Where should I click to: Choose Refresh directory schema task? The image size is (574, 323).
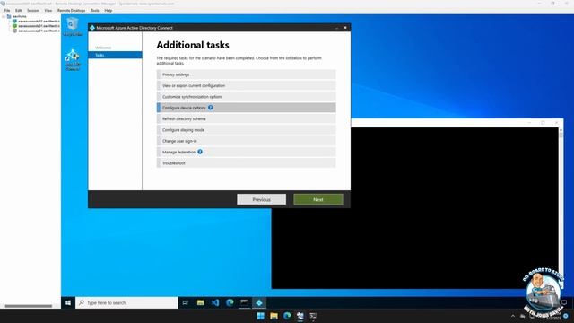[x=246, y=118]
